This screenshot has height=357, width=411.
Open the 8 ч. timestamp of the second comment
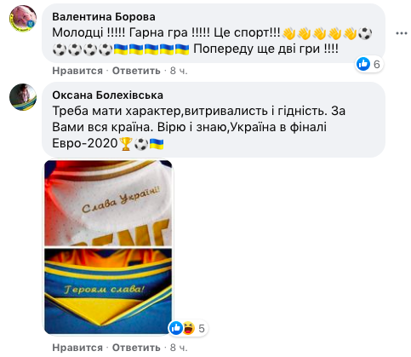pos(179,348)
